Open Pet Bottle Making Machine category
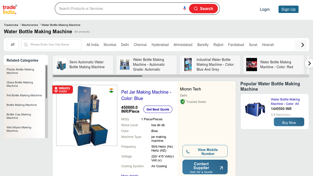 [24, 95]
